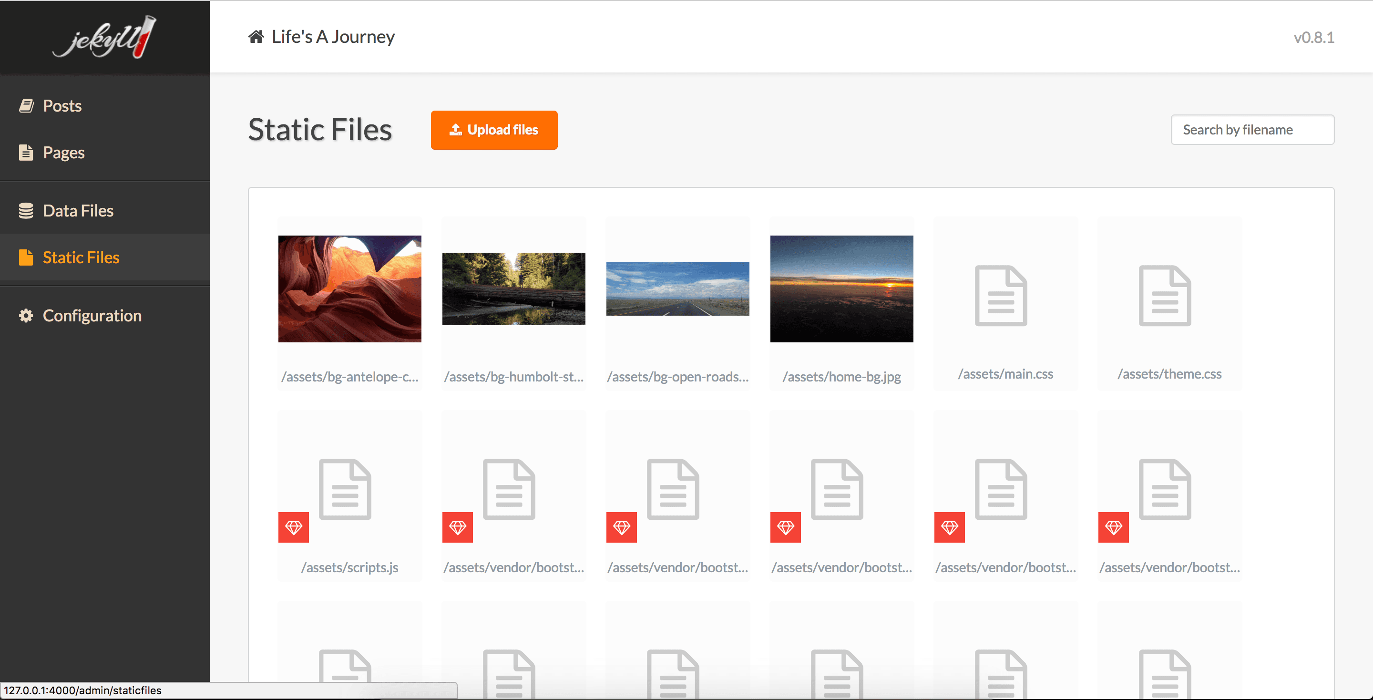Click the Posts book icon
The width and height of the screenshot is (1373, 700).
point(26,105)
